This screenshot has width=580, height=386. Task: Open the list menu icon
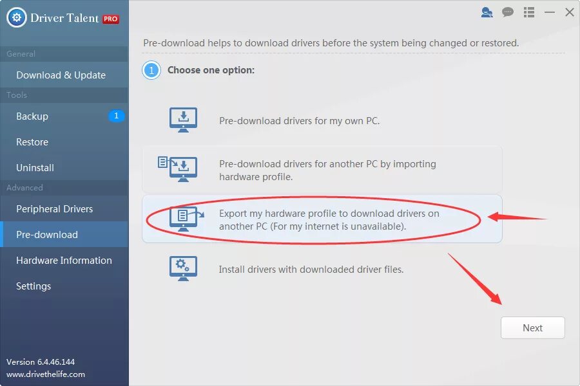click(529, 12)
